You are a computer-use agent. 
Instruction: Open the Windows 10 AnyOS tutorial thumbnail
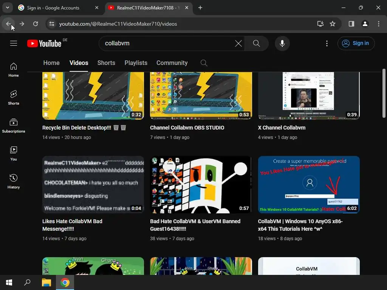(309, 184)
